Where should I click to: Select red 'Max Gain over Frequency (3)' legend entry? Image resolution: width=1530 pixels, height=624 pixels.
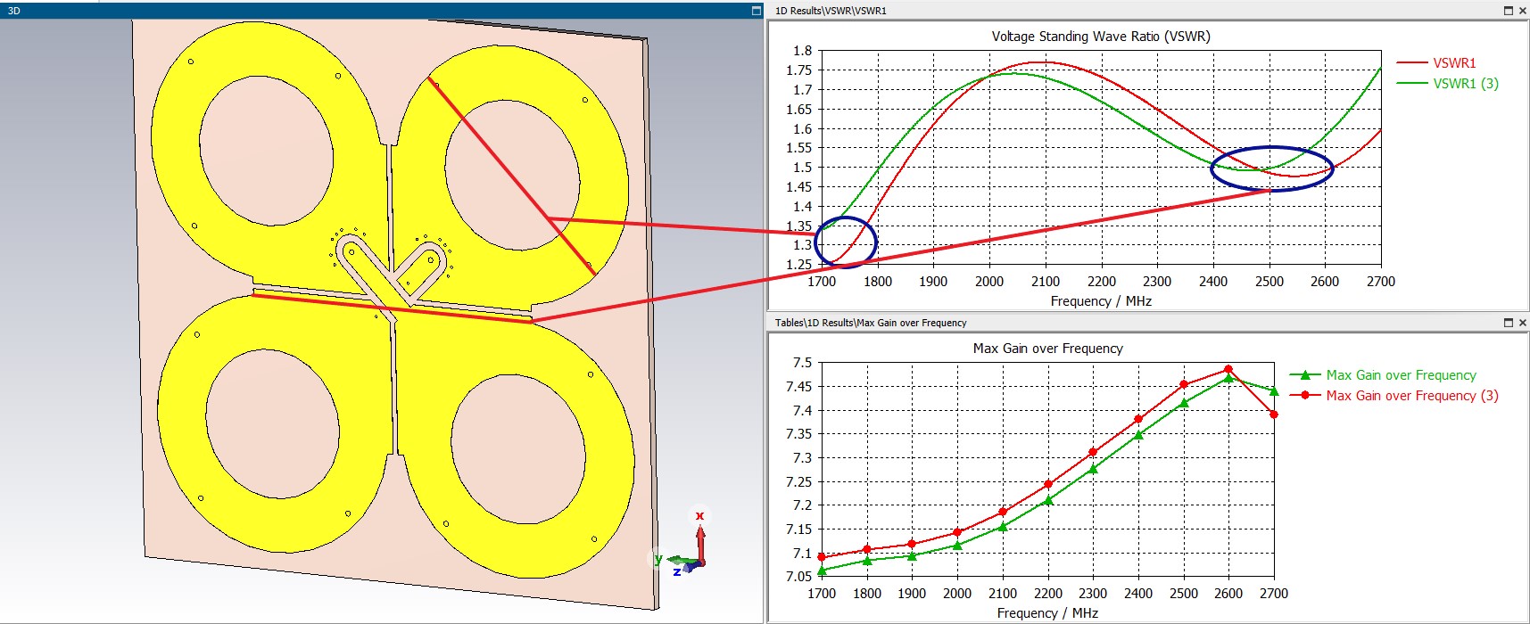(x=1394, y=396)
